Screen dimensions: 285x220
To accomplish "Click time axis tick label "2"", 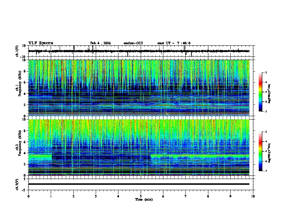I will [x=73, y=196].
